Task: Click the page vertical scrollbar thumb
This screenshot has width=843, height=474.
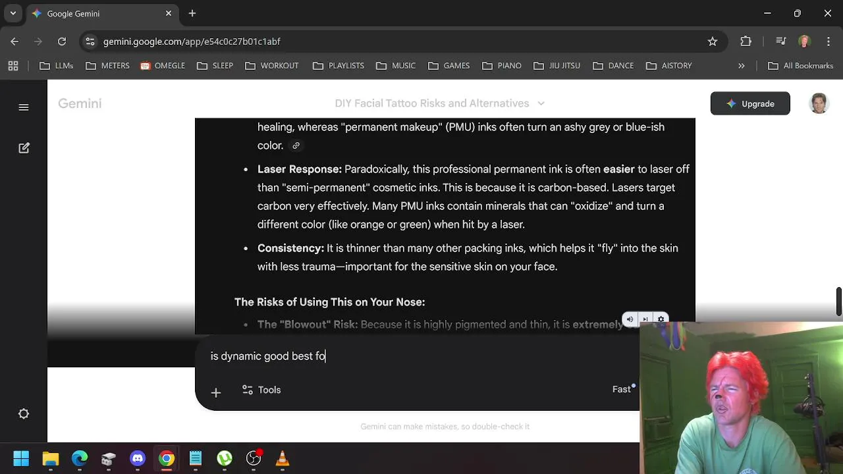Action: coord(838,302)
